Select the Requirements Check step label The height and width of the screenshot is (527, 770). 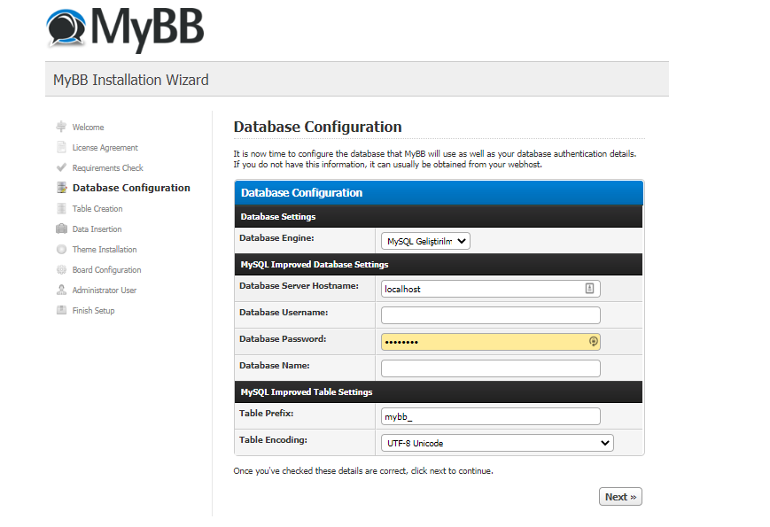[x=107, y=167]
